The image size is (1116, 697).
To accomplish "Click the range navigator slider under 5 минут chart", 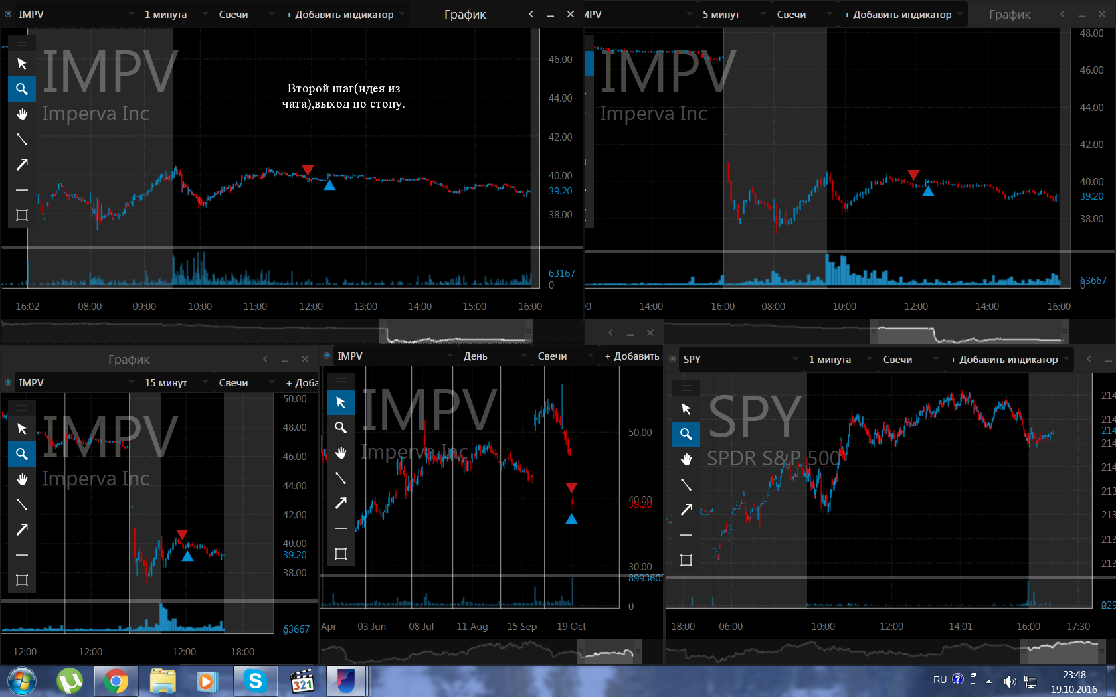I will point(969,331).
